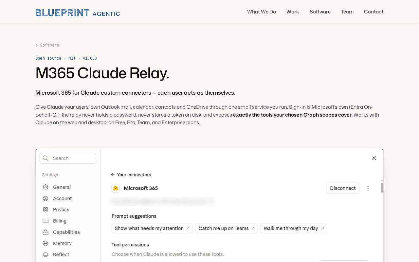The height and width of the screenshot is (262, 419).
Task: Select the Privacy settings label
Action: pos(61,210)
